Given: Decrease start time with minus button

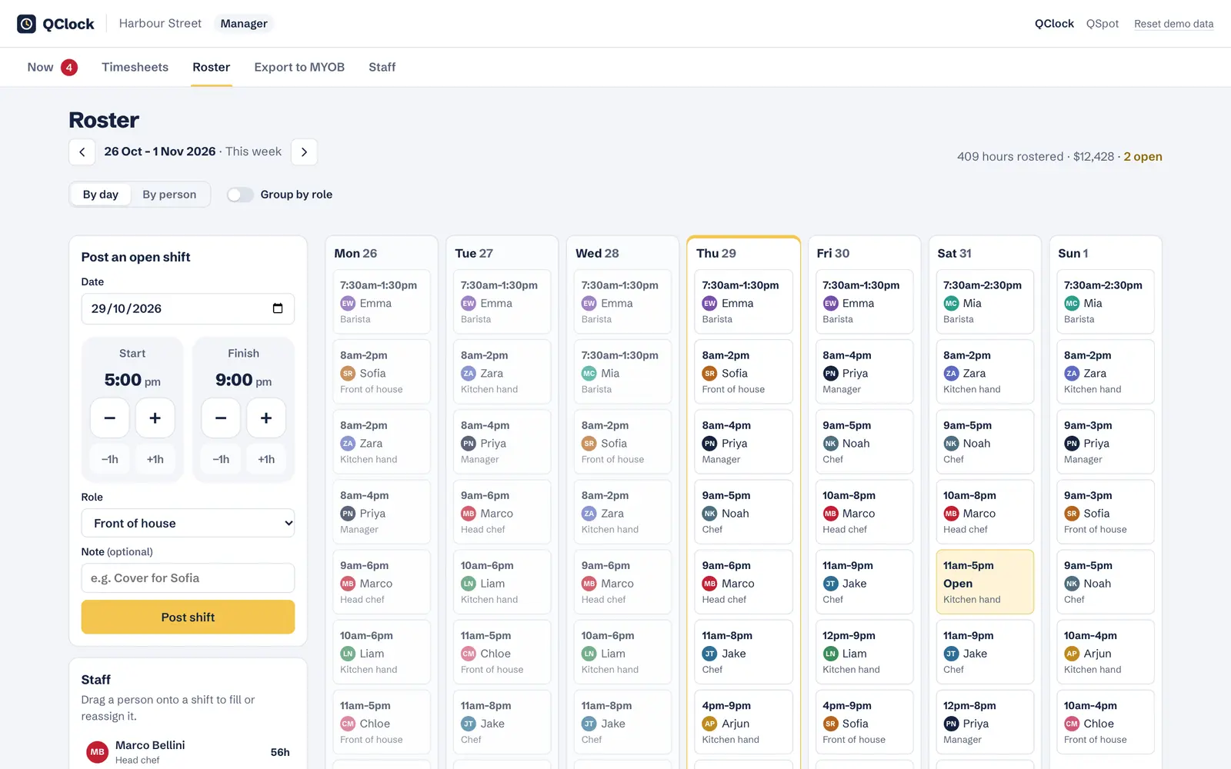Looking at the screenshot, I should point(110,418).
